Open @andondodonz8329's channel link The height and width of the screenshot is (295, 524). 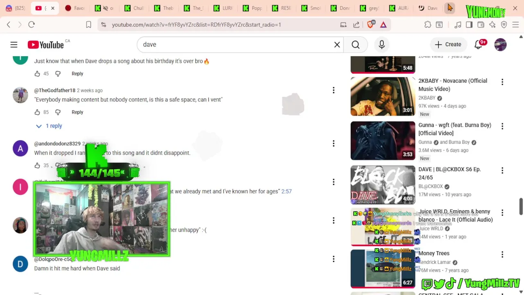57,144
